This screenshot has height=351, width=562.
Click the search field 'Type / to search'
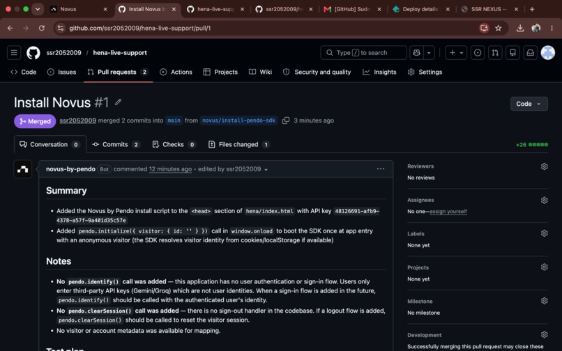pos(363,53)
